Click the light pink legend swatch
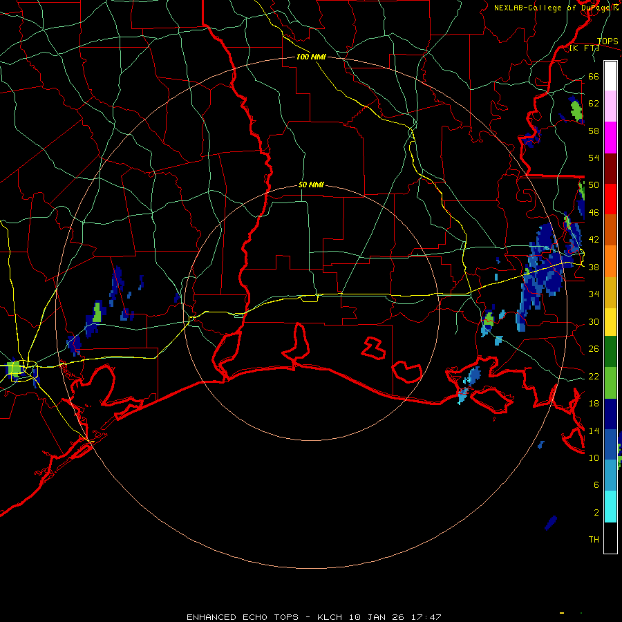 [x=610, y=106]
